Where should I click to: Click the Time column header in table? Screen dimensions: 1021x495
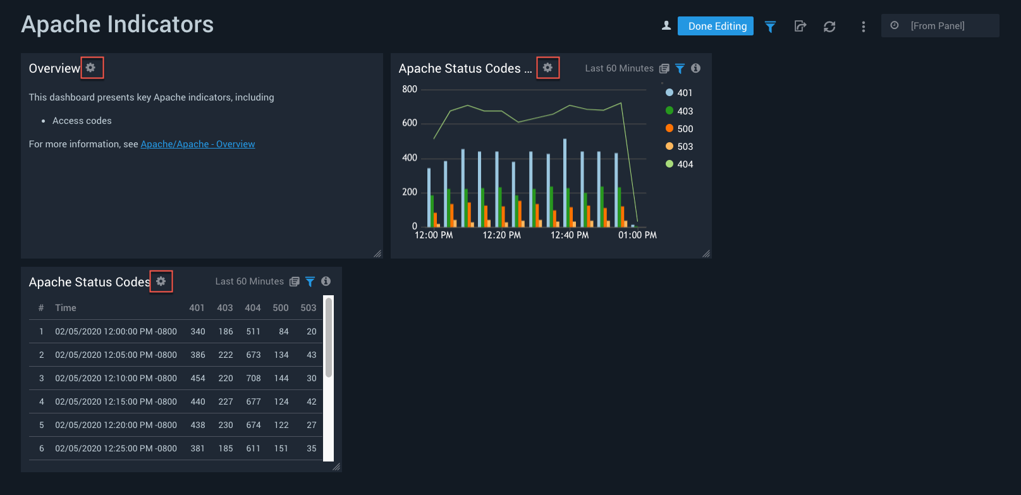point(66,308)
